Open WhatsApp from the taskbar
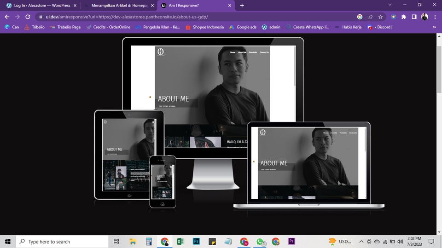 pyautogui.click(x=261, y=242)
